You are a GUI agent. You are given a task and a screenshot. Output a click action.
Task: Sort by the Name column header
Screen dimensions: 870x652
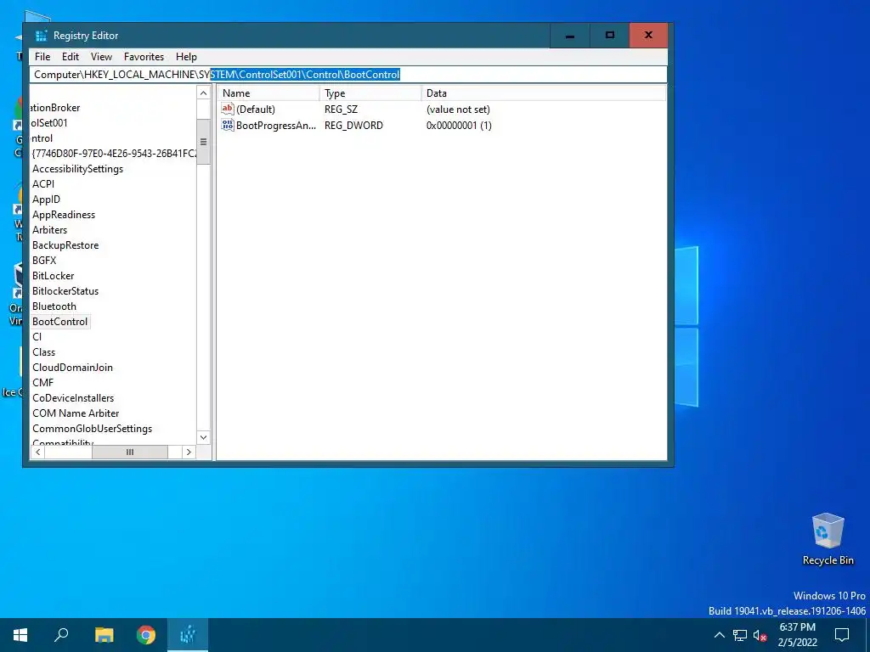coord(269,93)
